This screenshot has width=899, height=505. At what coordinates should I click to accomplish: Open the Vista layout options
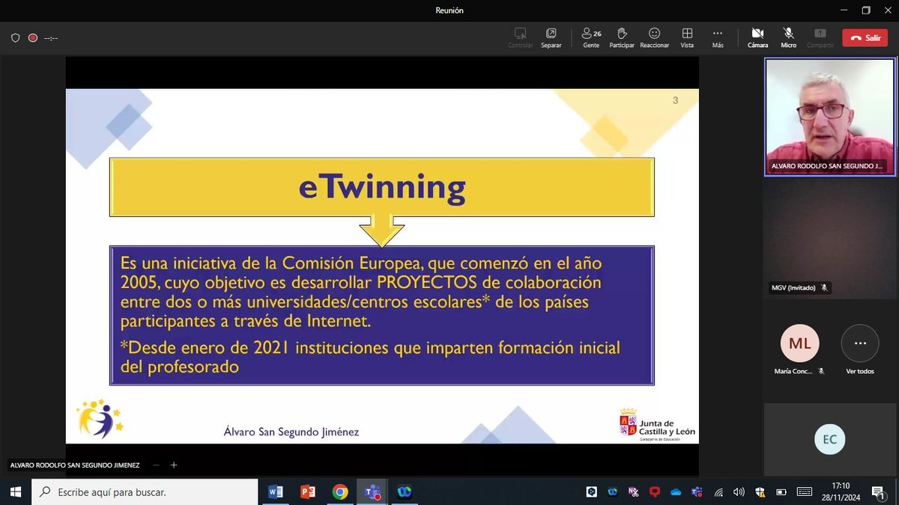pyautogui.click(x=687, y=37)
